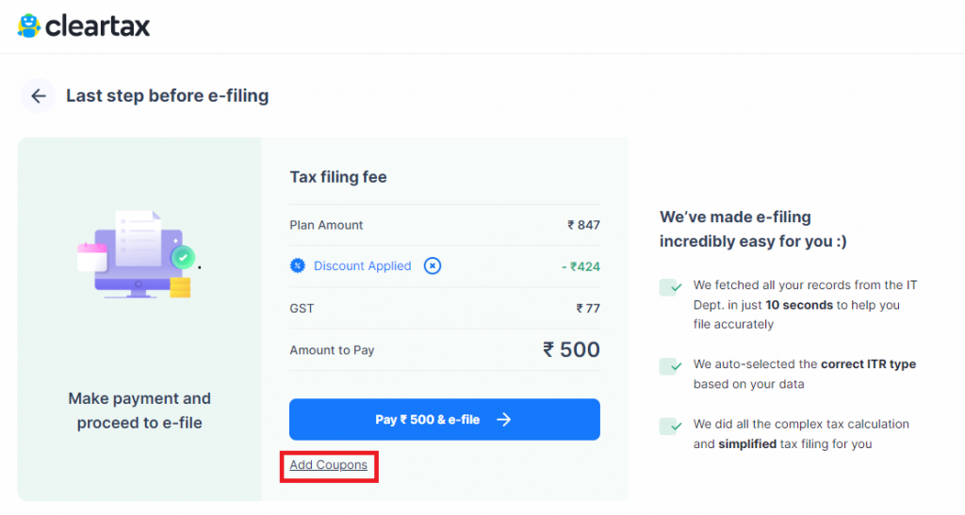965x515 pixels.
Task: Remove the applied discount with X icon
Action: click(433, 266)
